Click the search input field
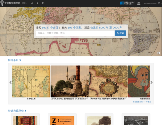Image resolution: width=162 pixels, height=125 pixels. [x=75, y=33]
